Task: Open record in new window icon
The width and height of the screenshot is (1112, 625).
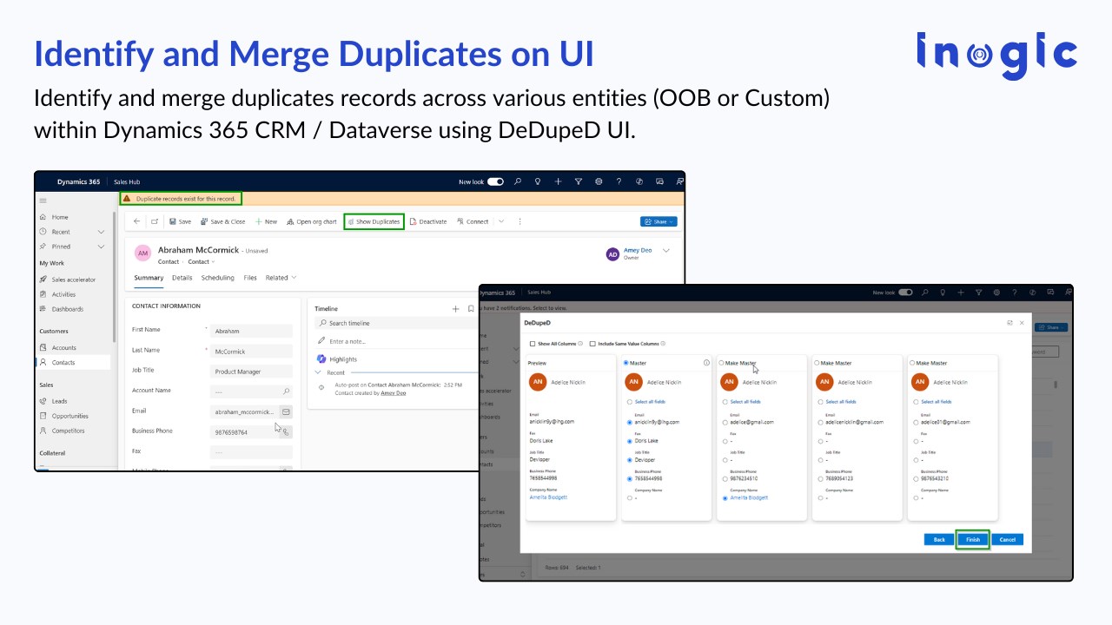Action: pyautogui.click(x=155, y=221)
